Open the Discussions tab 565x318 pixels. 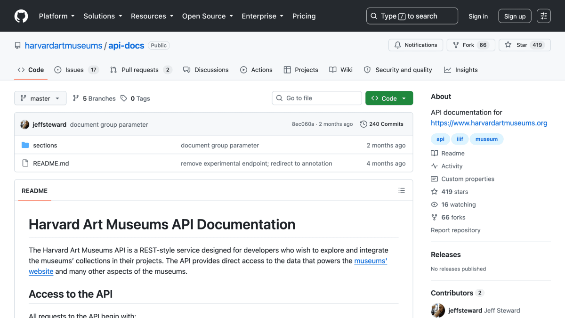point(206,70)
